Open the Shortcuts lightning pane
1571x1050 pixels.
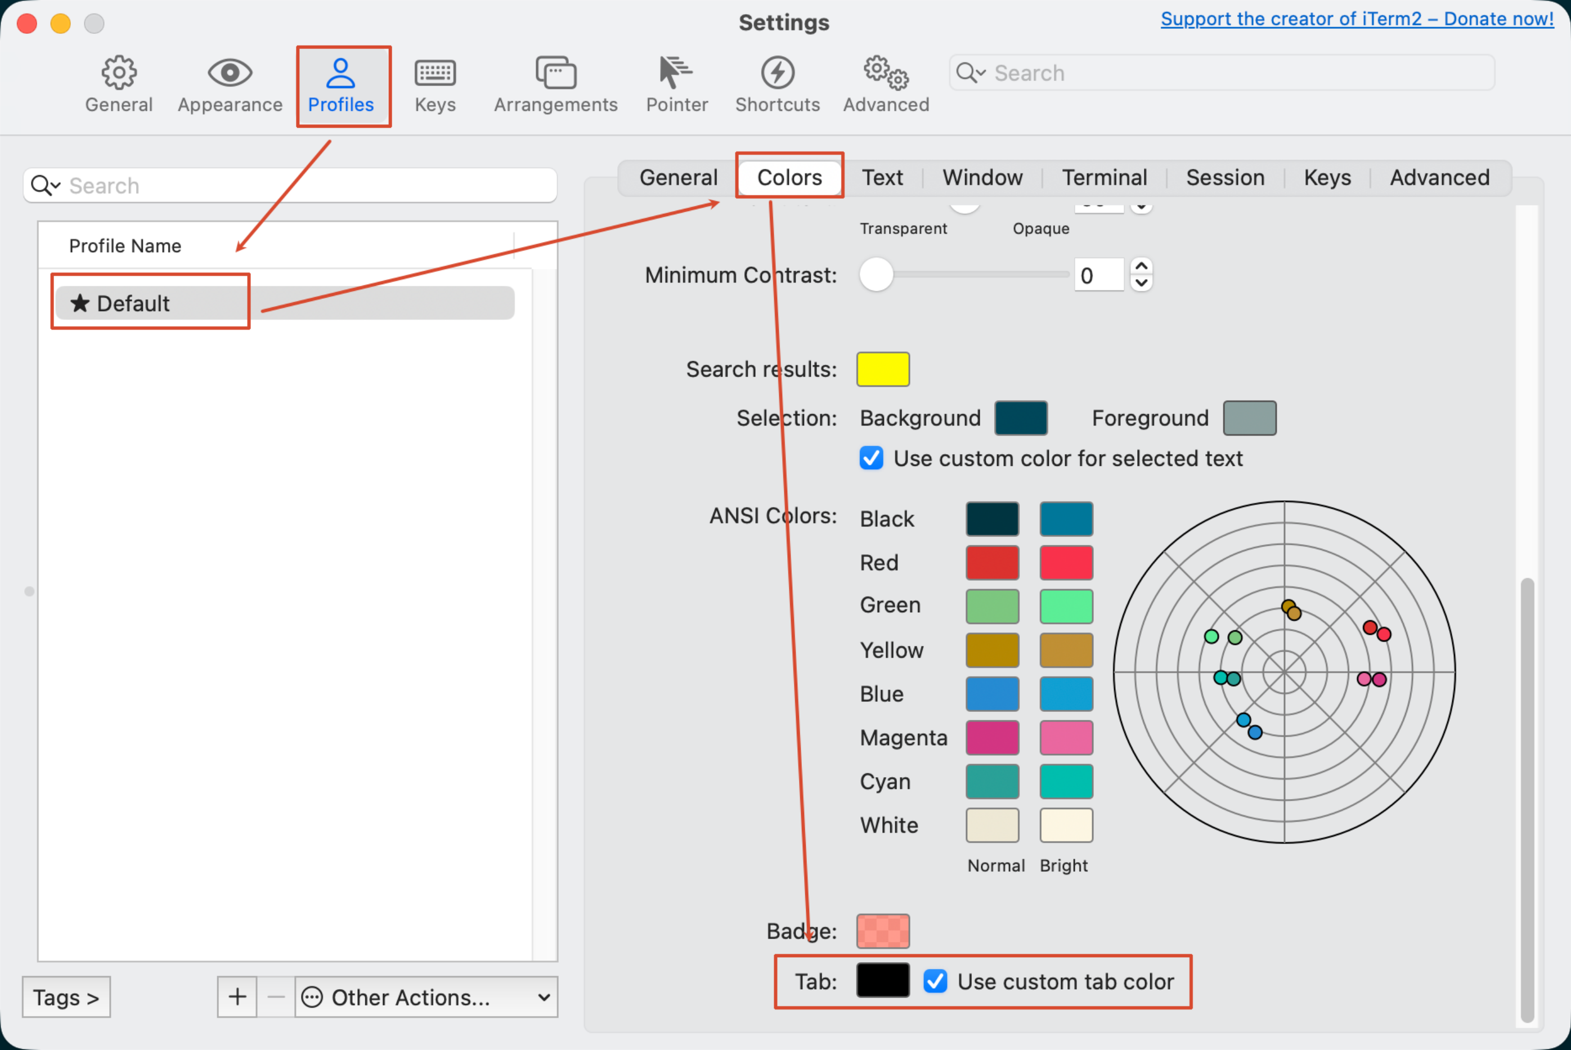[778, 85]
